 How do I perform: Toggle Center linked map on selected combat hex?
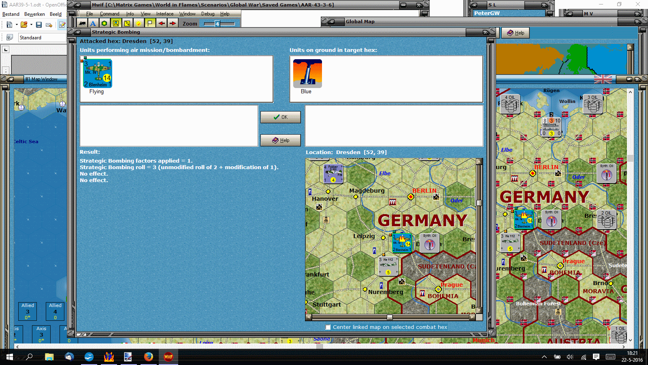click(x=328, y=327)
